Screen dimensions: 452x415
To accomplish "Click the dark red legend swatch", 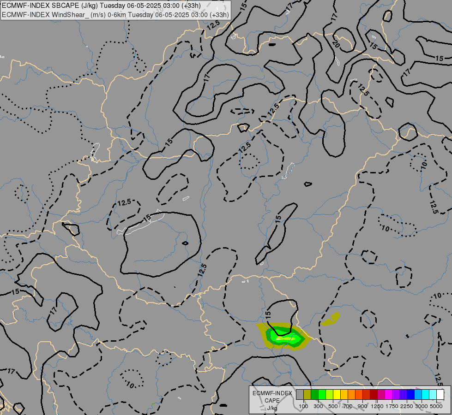I will point(374,395).
